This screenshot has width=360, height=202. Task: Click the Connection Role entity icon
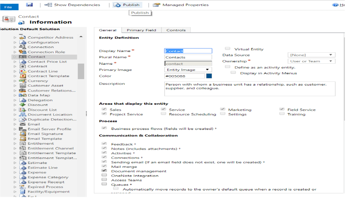23,52
